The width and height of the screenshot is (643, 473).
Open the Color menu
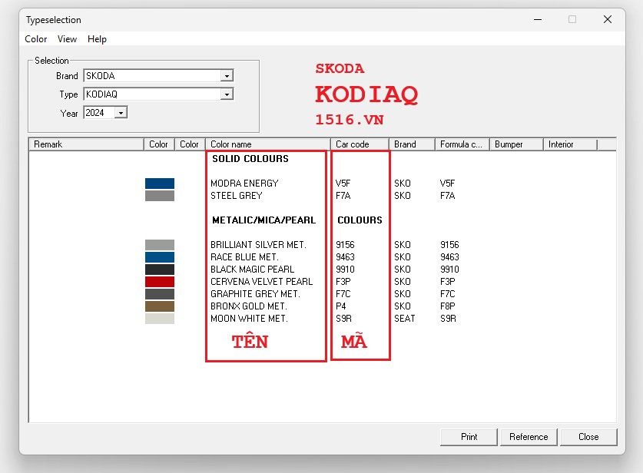(36, 39)
